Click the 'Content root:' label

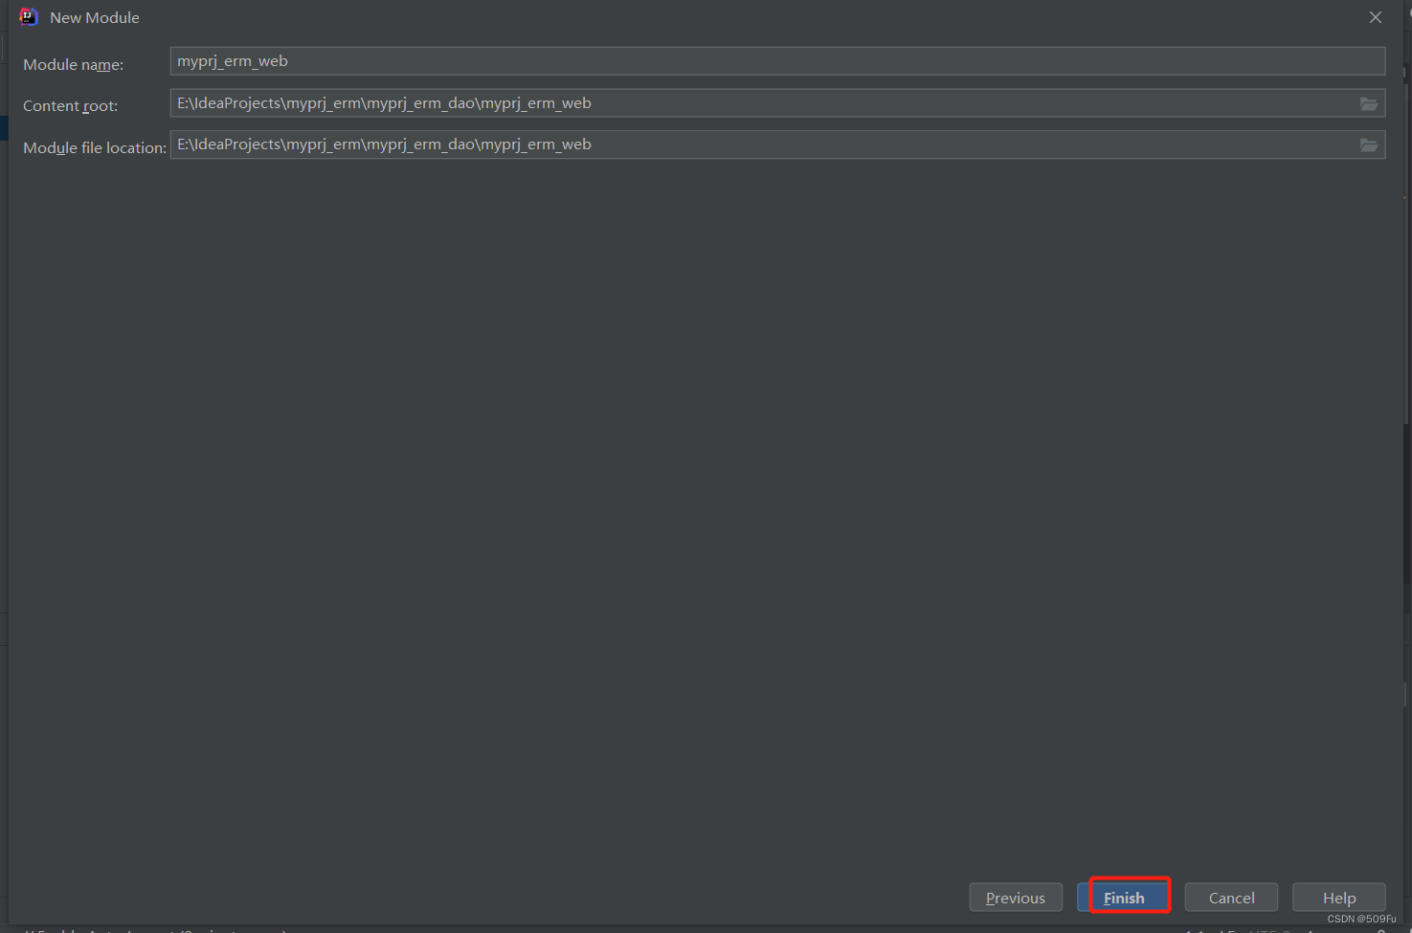[x=71, y=105]
